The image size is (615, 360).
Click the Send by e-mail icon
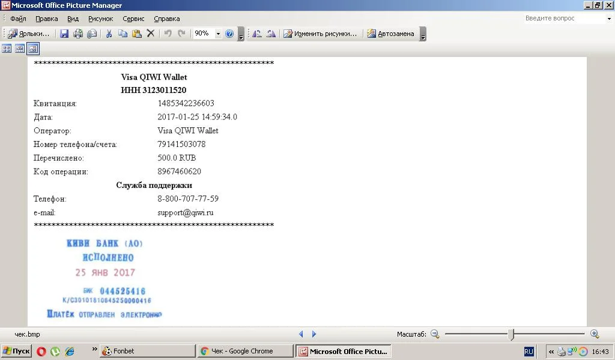[x=92, y=34]
